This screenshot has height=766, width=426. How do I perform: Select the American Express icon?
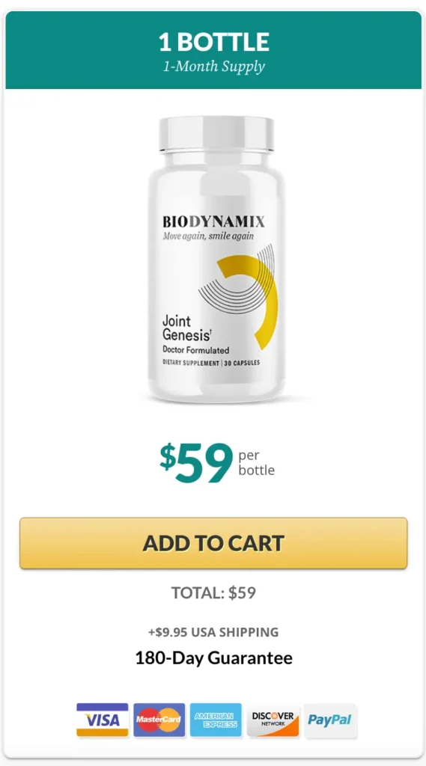click(216, 720)
